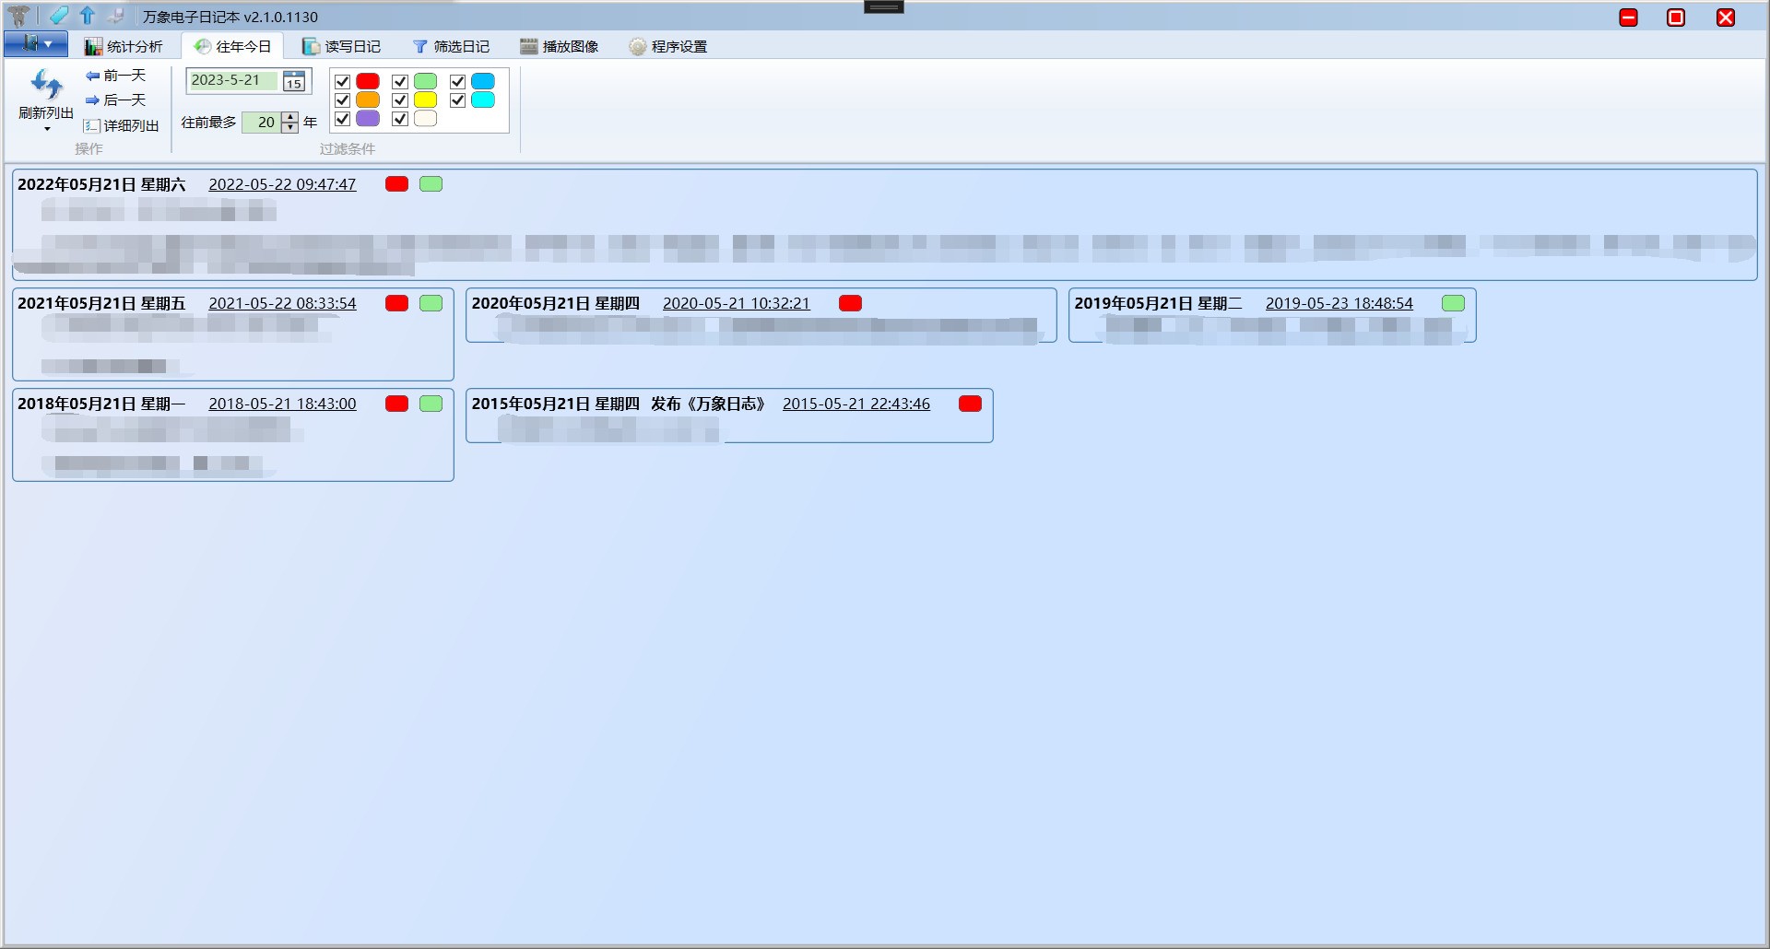Open the 2015-05-21 22:43:46 entry link
Viewport: 1770px width, 949px height.
tap(855, 404)
